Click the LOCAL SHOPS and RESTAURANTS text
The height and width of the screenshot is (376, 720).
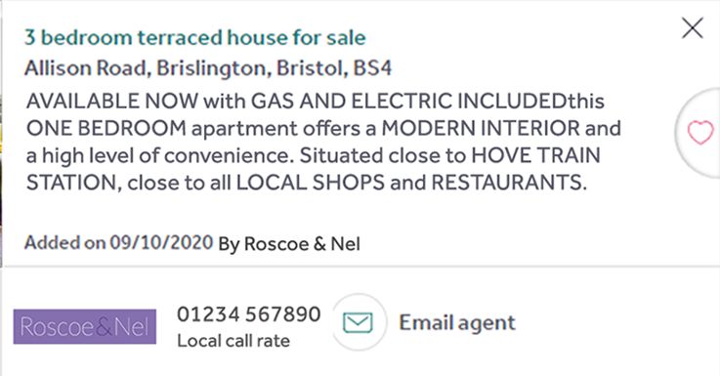[411, 183]
